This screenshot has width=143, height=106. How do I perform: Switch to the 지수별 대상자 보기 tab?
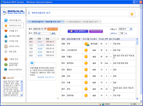83,22
